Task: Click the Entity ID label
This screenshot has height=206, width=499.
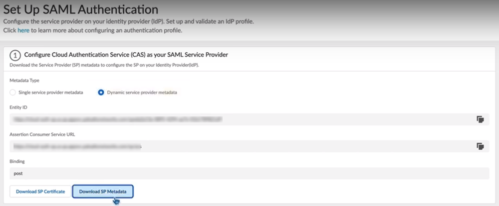Action: click(19, 107)
